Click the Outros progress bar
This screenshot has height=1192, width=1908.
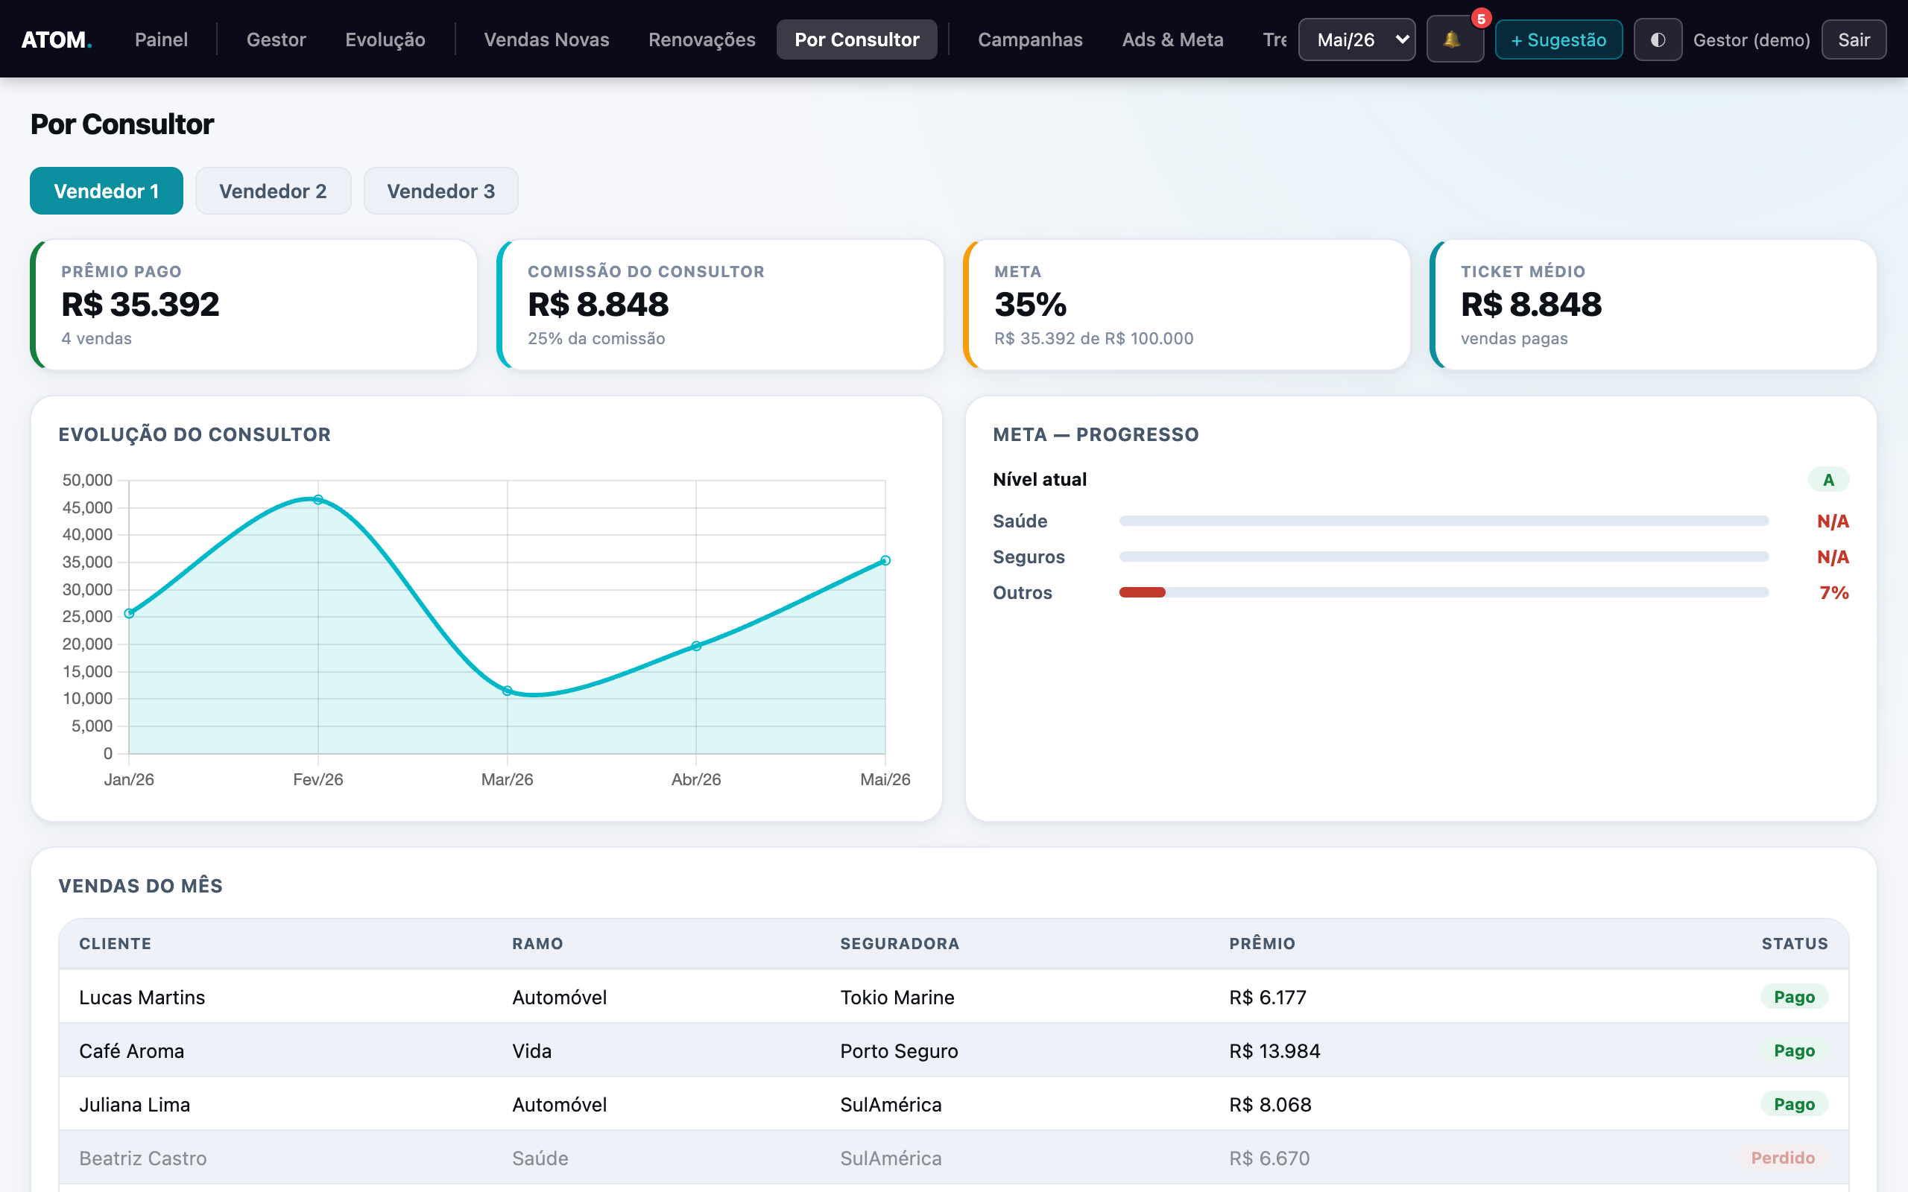pos(1444,592)
